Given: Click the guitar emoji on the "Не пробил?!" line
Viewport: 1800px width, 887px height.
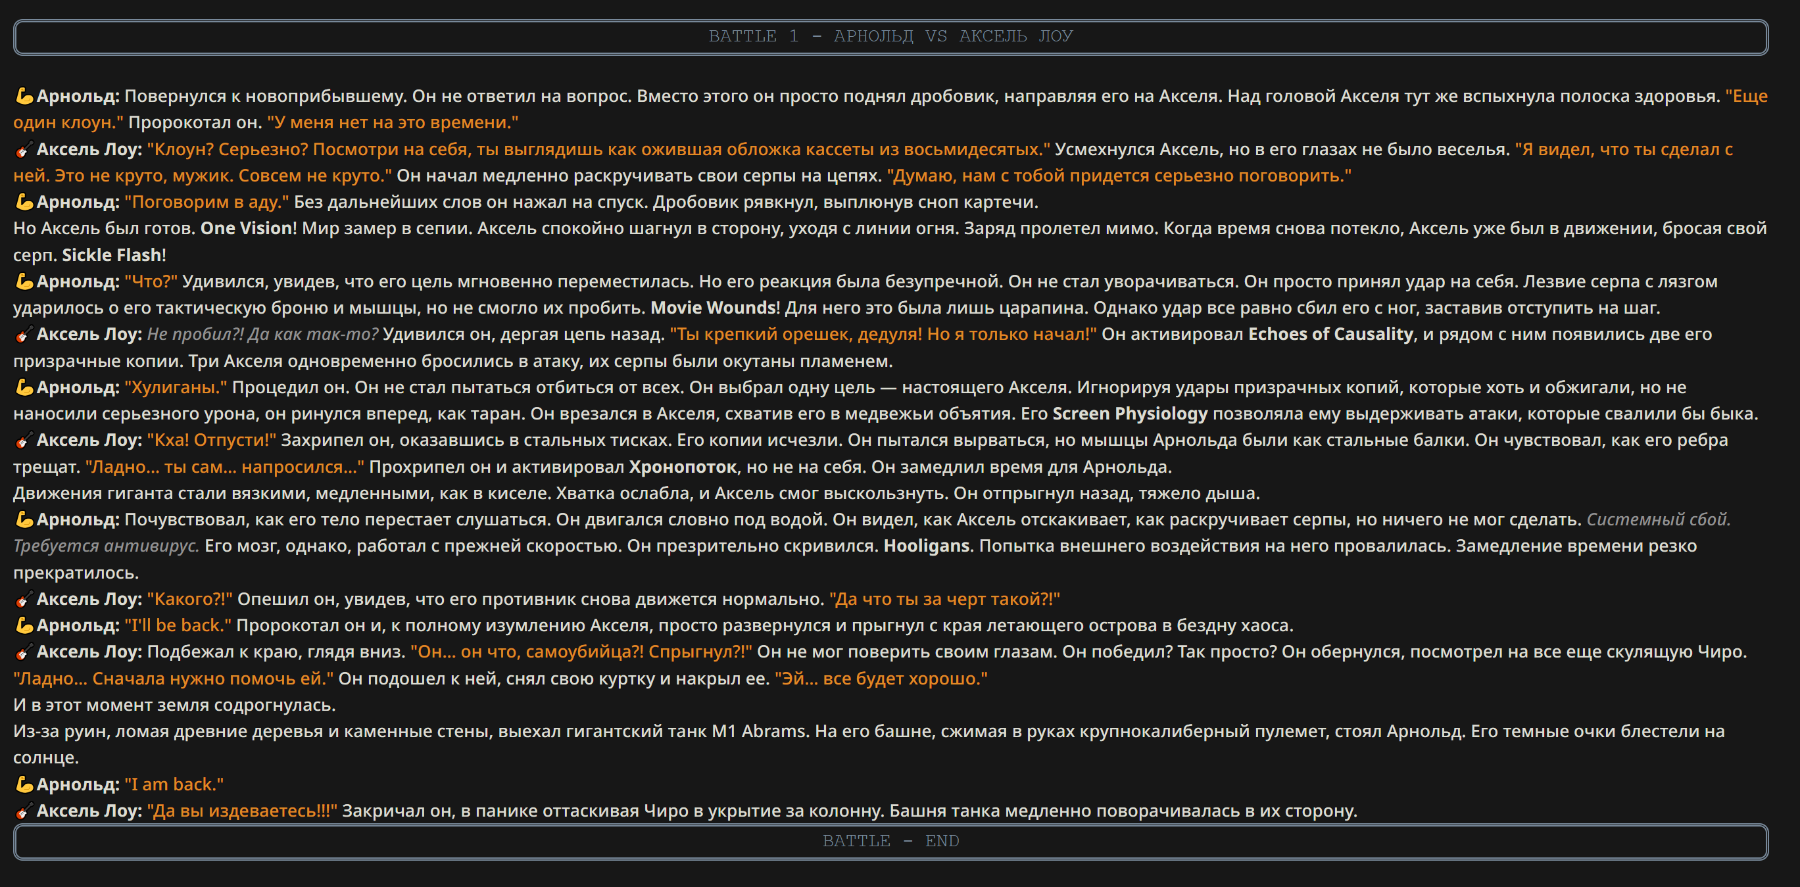Looking at the screenshot, I should coord(24,334).
